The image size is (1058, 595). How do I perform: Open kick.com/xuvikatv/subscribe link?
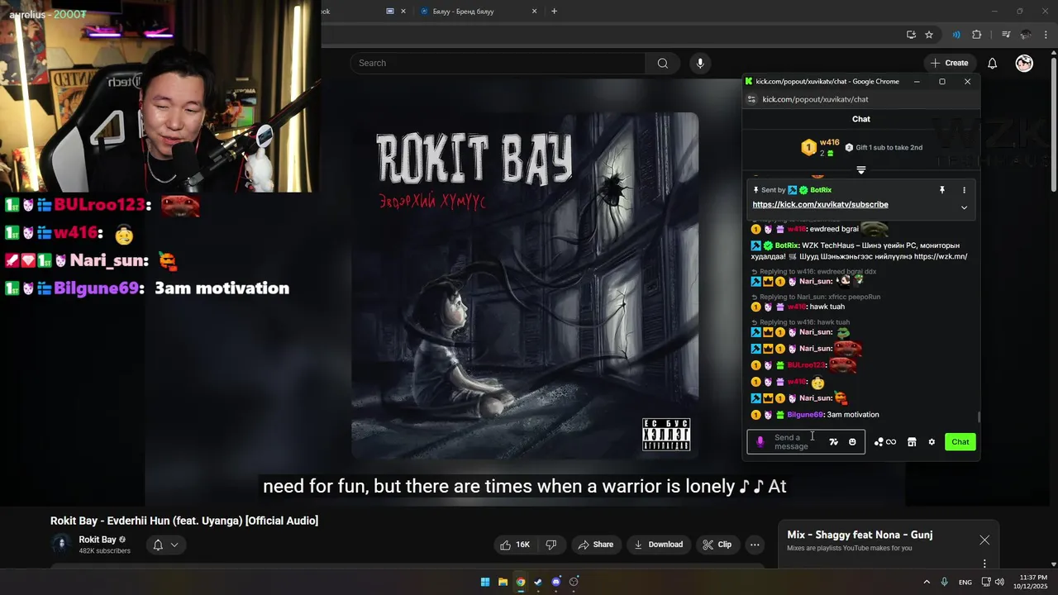pos(820,204)
